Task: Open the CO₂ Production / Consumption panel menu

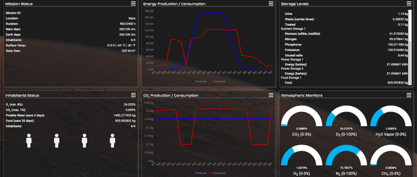Action: tap(271, 95)
